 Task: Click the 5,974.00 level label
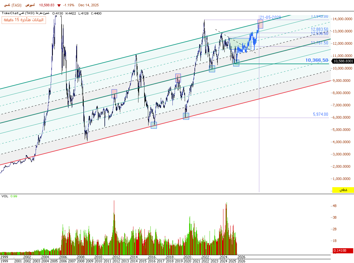[x=321, y=115]
